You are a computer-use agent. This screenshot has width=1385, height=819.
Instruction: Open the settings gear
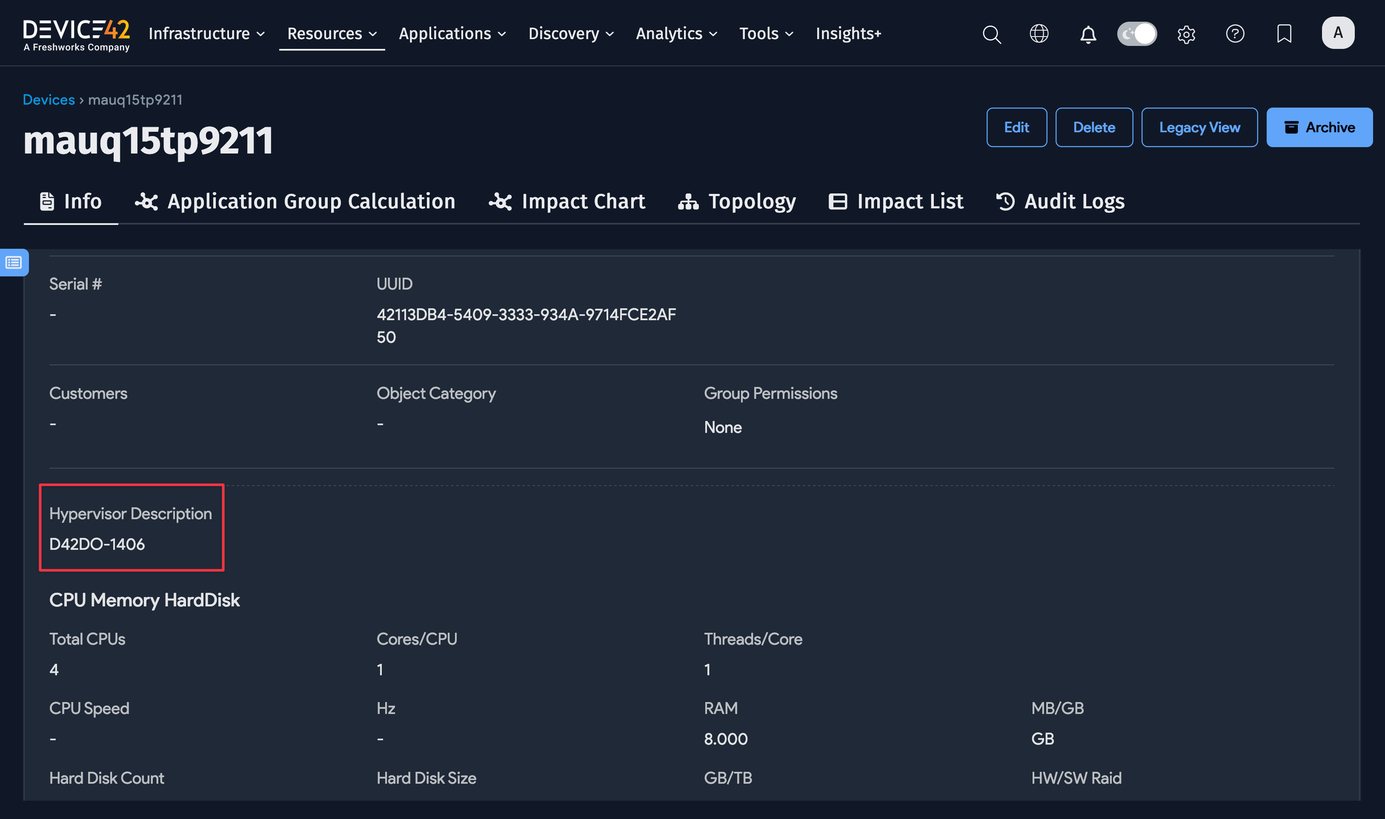[x=1186, y=34]
